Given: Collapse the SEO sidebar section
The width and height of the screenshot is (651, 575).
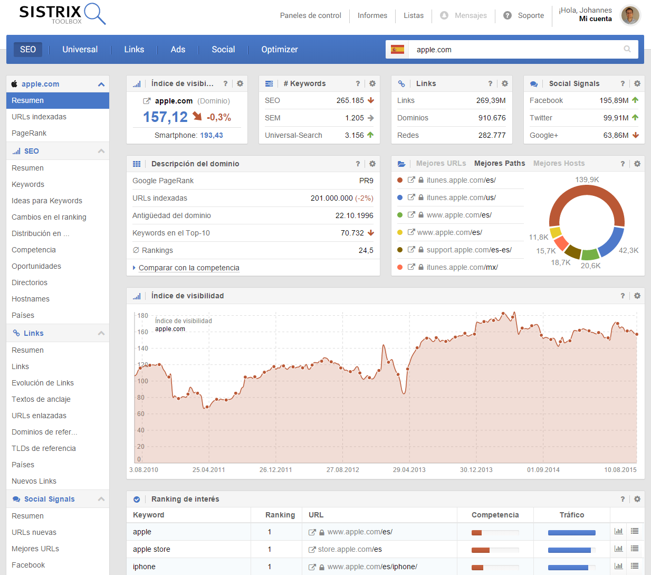Looking at the screenshot, I should click(x=101, y=152).
